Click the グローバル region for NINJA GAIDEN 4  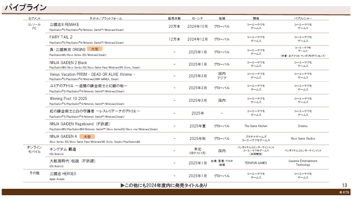click(222, 138)
